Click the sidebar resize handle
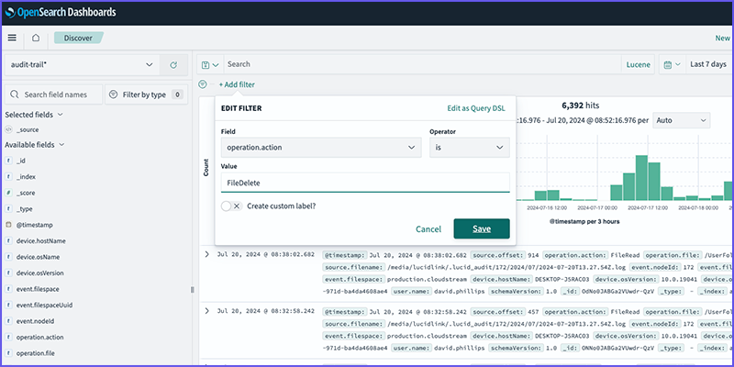This screenshot has height=367, width=734. [x=192, y=290]
